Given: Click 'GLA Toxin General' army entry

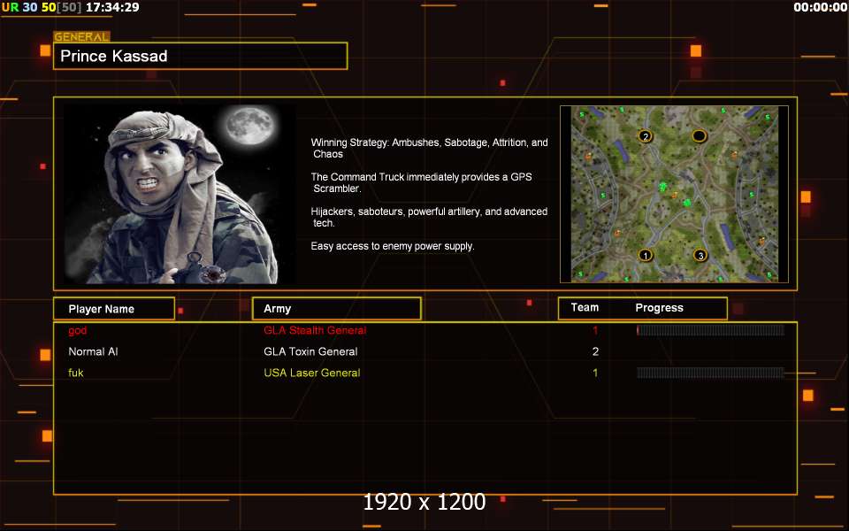Looking at the screenshot, I should [310, 351].
